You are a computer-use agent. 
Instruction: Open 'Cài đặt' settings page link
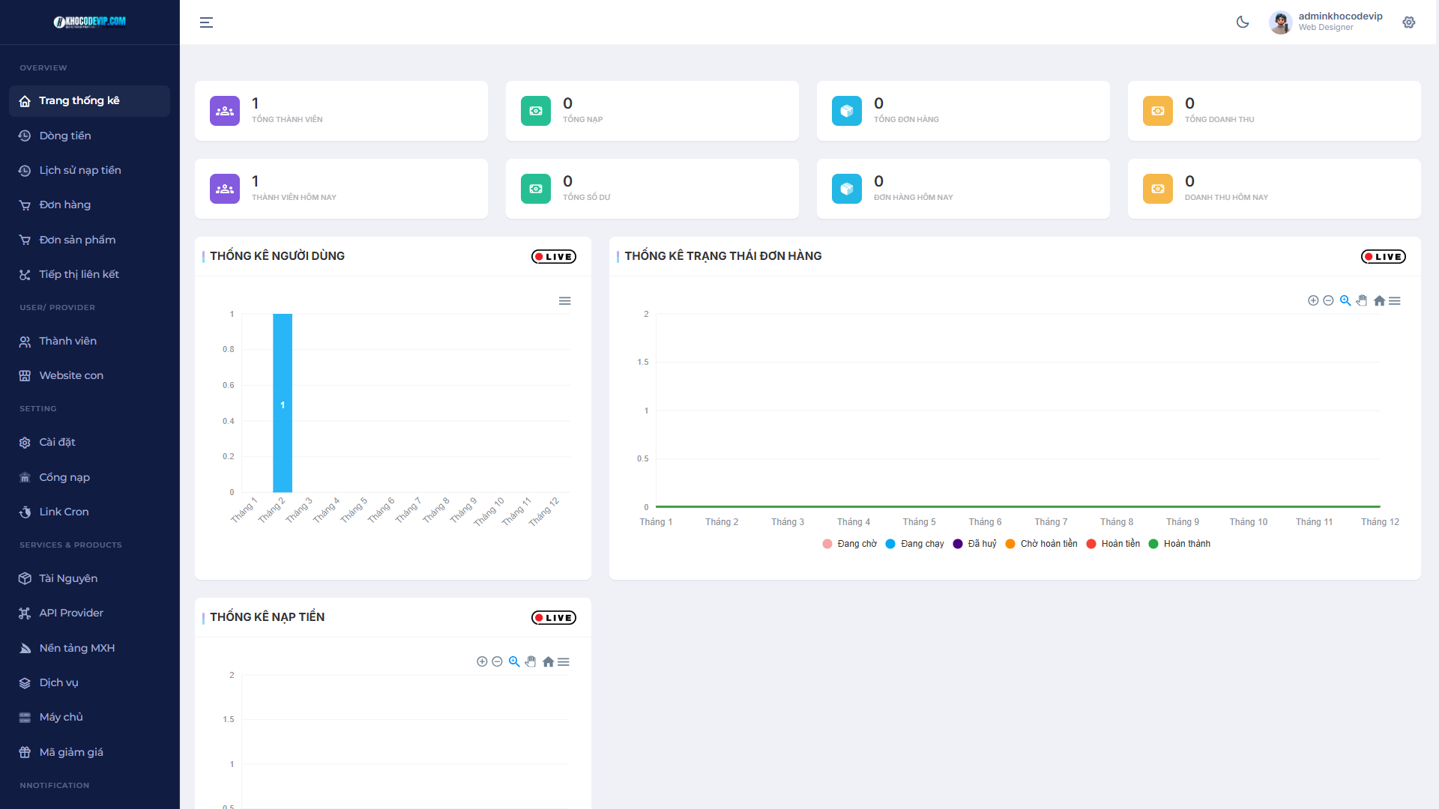[x=57, y=442]
